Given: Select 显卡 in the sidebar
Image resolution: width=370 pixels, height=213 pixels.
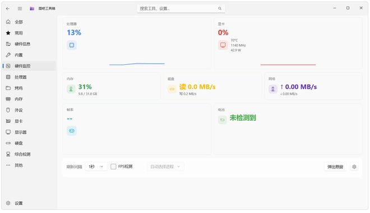Looking at the screenshot, I should click(x=29, y=121).
